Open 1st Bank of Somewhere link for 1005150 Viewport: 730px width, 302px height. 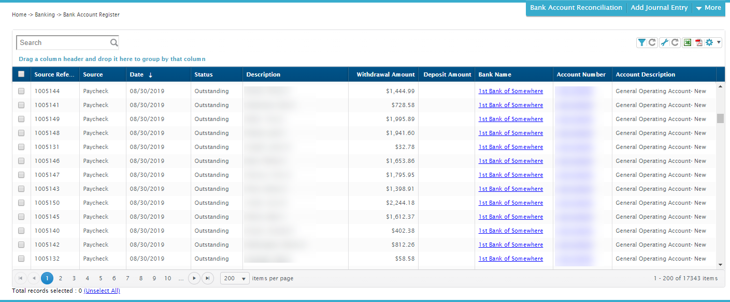tap(510, 203)
